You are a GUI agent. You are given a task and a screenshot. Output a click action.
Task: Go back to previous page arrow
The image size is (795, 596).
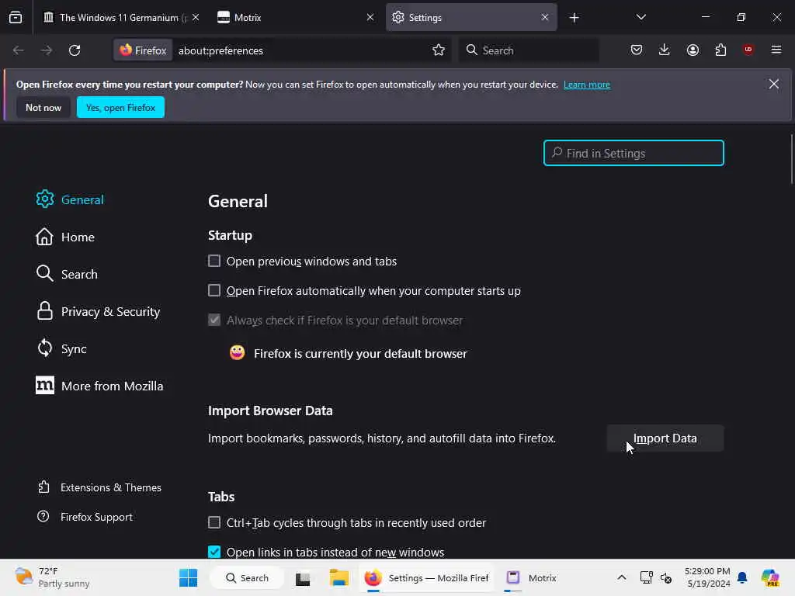pos(19,50)
